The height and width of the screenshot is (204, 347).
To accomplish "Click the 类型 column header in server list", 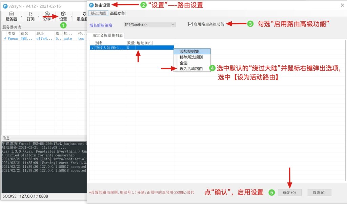I will pos(12,33).
